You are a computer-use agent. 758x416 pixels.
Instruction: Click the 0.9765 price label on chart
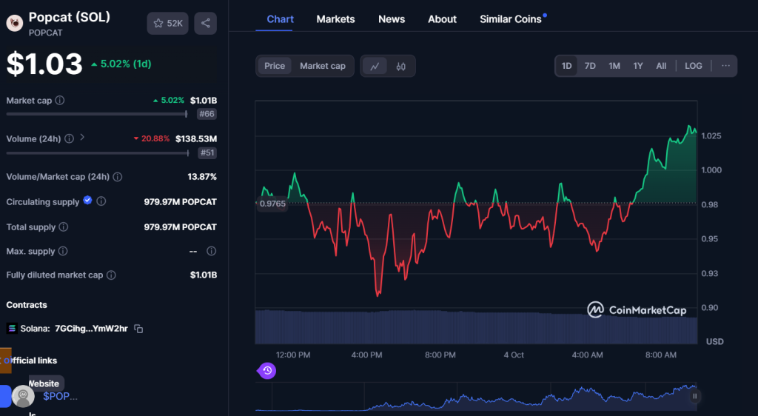pyautogui.click(x=272, y=204)
